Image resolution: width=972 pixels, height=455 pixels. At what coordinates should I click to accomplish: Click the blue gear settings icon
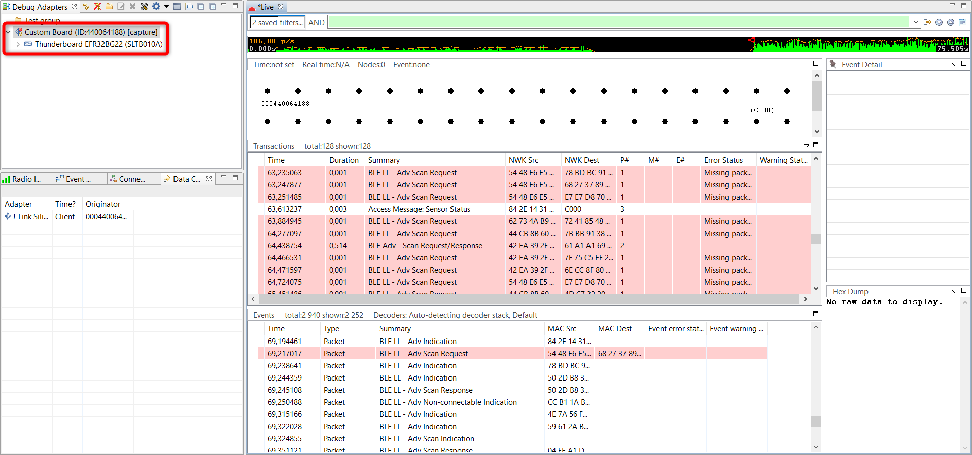[x=156, y=6]
